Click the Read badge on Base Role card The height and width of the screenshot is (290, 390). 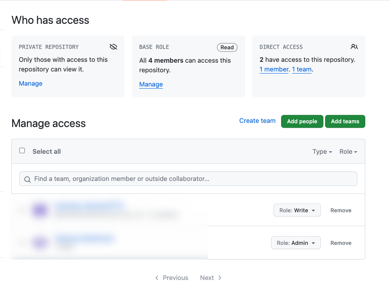pos(227,47)
